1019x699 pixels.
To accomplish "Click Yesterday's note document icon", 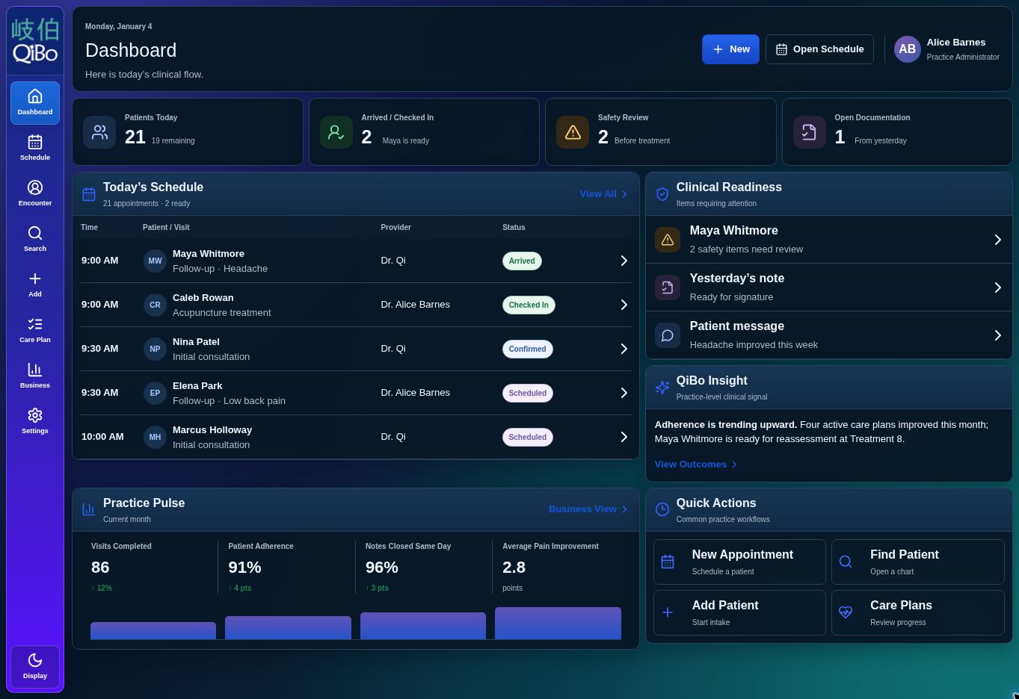I will (x=668, y=288).
